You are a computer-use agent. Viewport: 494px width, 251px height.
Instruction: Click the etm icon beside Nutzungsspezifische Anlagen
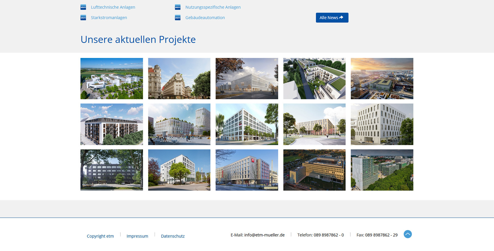coord(178,7)
